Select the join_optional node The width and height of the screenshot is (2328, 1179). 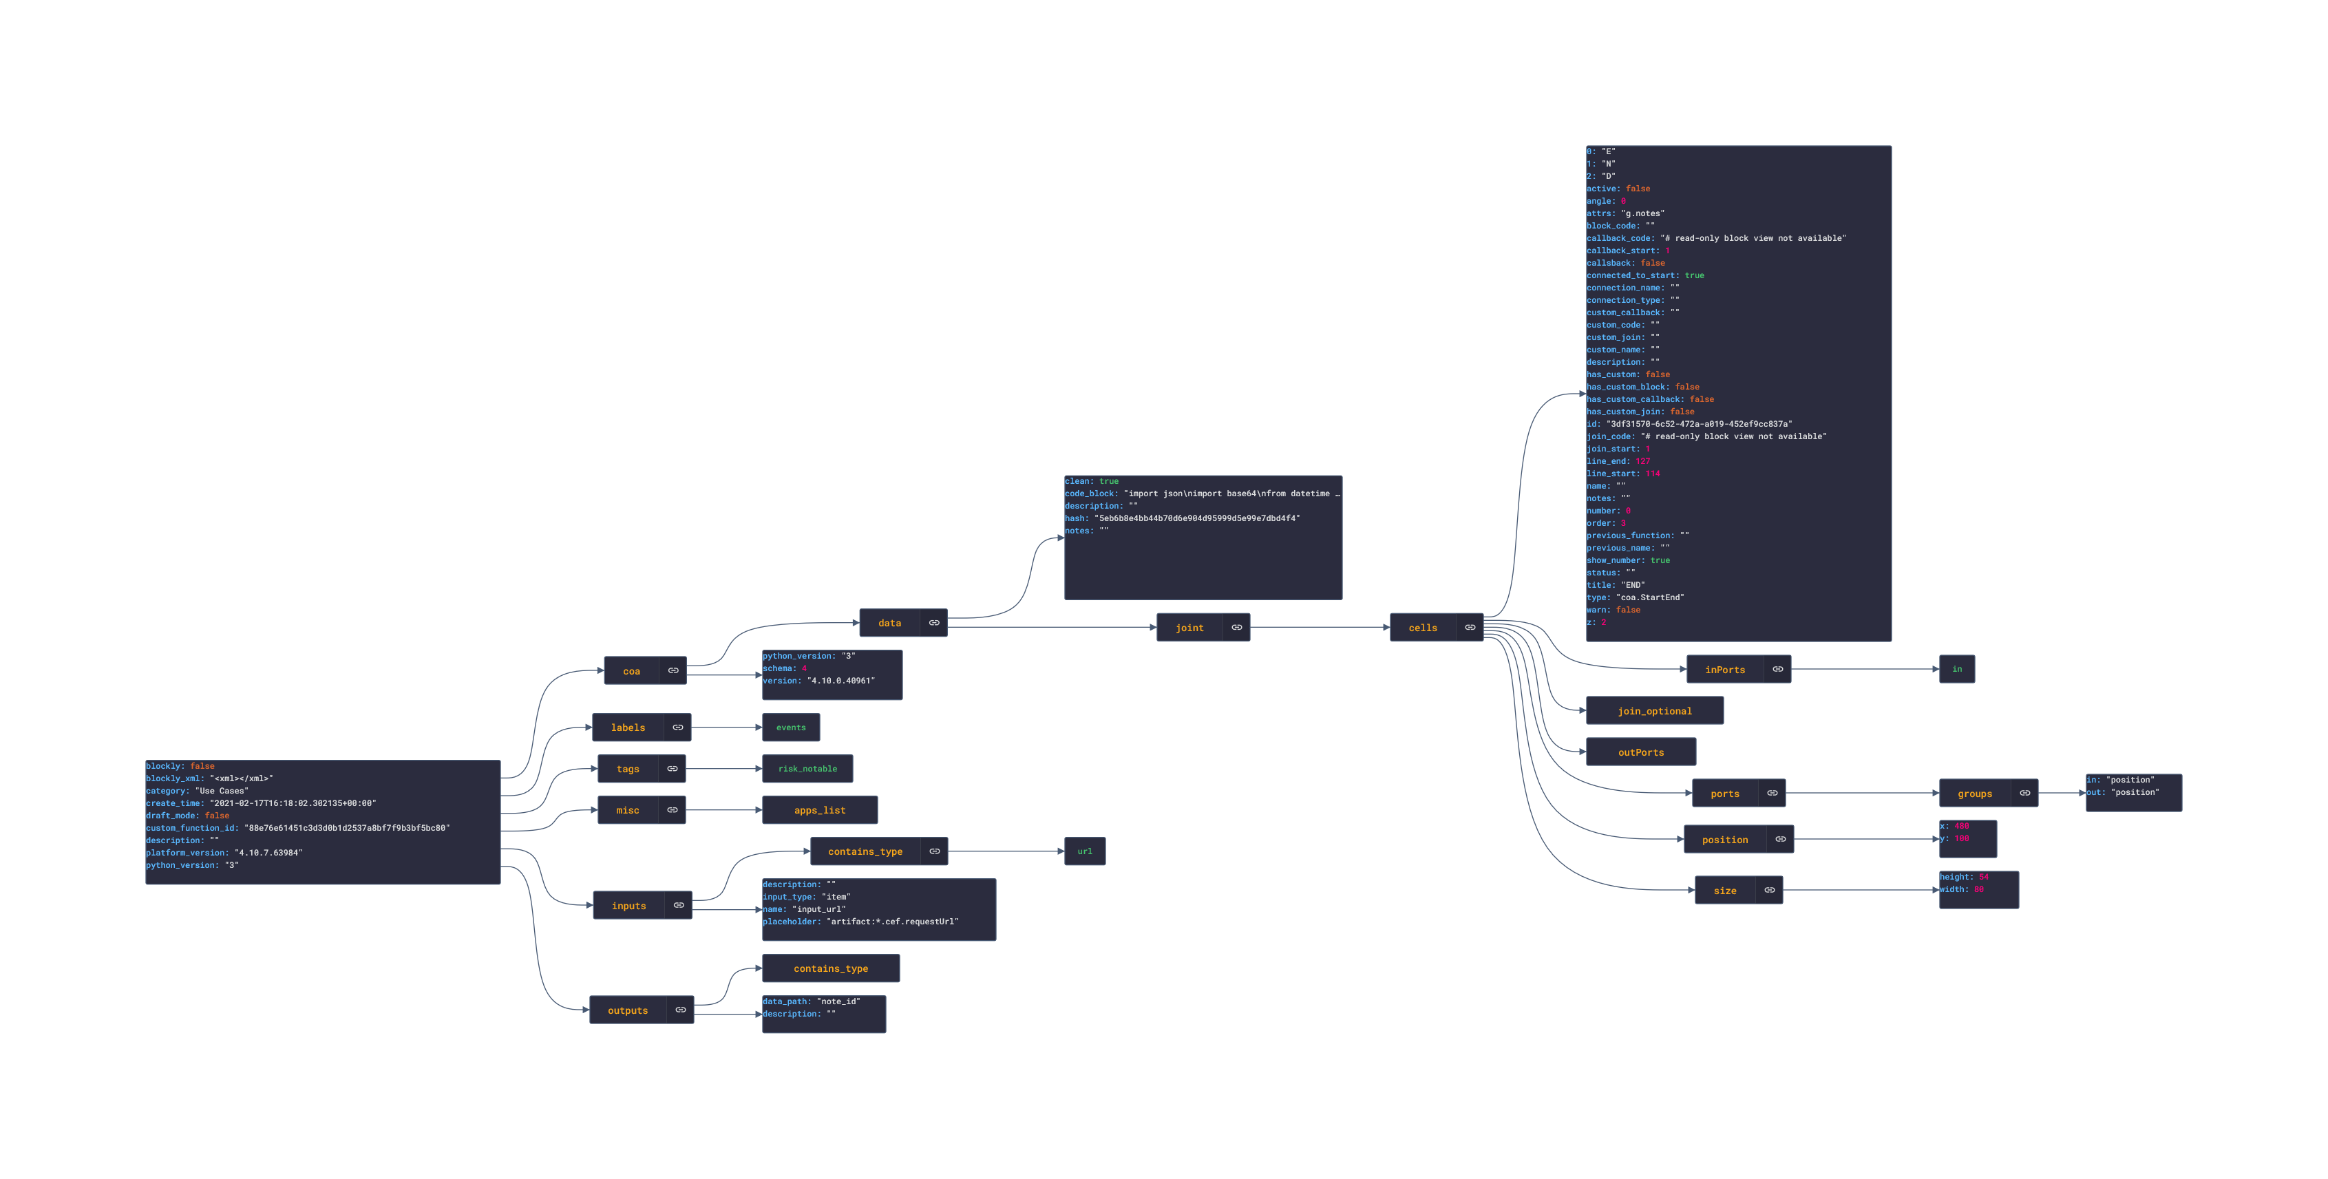coord(1654,711)
